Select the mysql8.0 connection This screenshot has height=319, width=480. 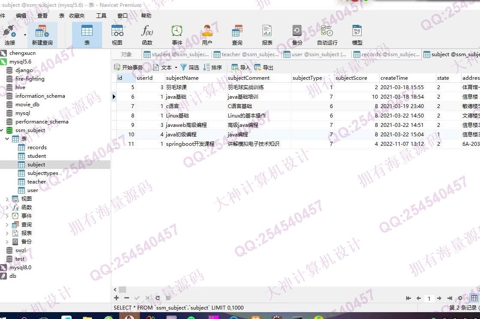click(20, 267)
